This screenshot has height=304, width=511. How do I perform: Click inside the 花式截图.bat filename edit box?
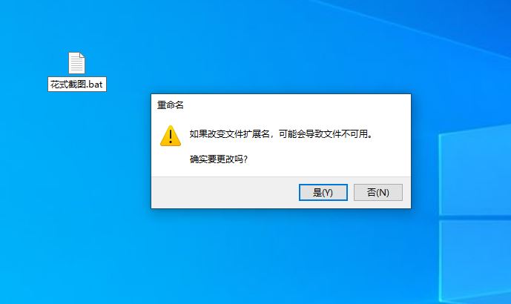click(x=77, y=85)
